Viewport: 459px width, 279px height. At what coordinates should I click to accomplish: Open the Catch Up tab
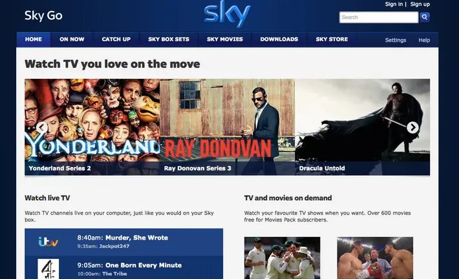coord(116,39)
